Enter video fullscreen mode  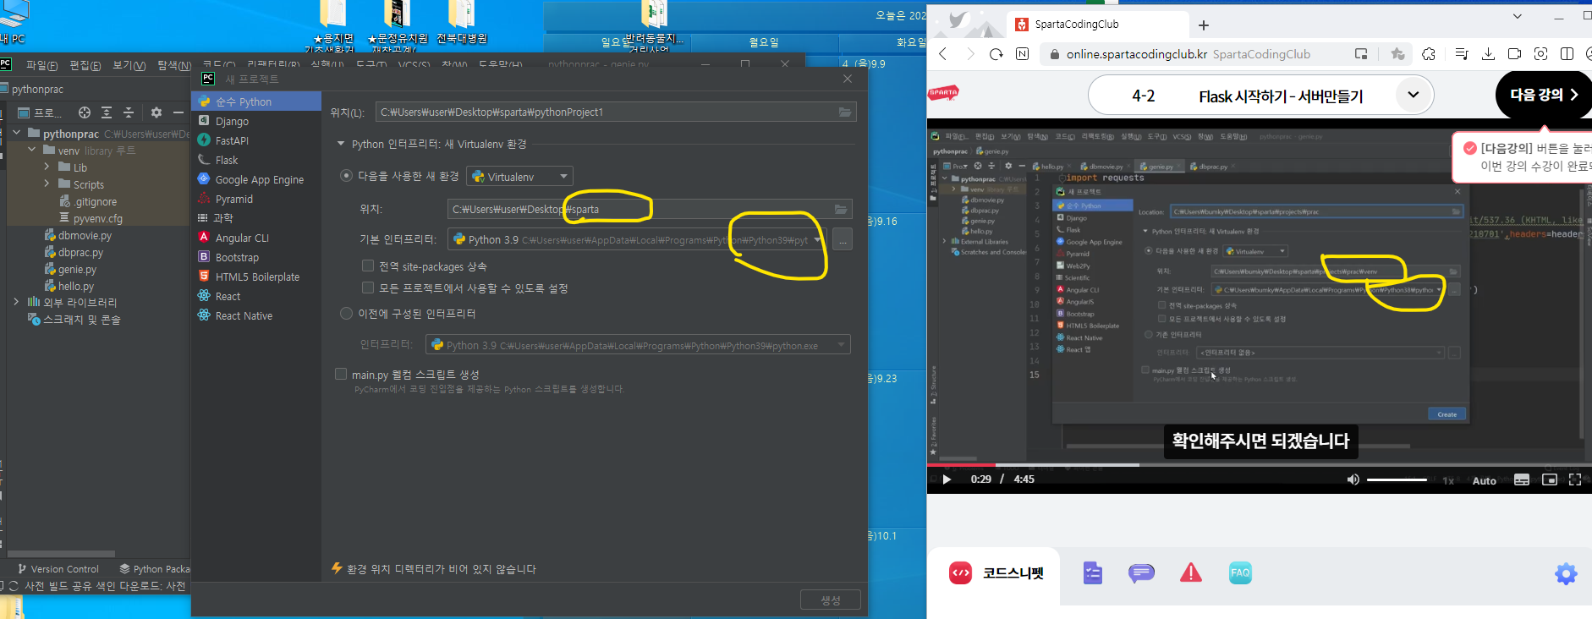1575,479
